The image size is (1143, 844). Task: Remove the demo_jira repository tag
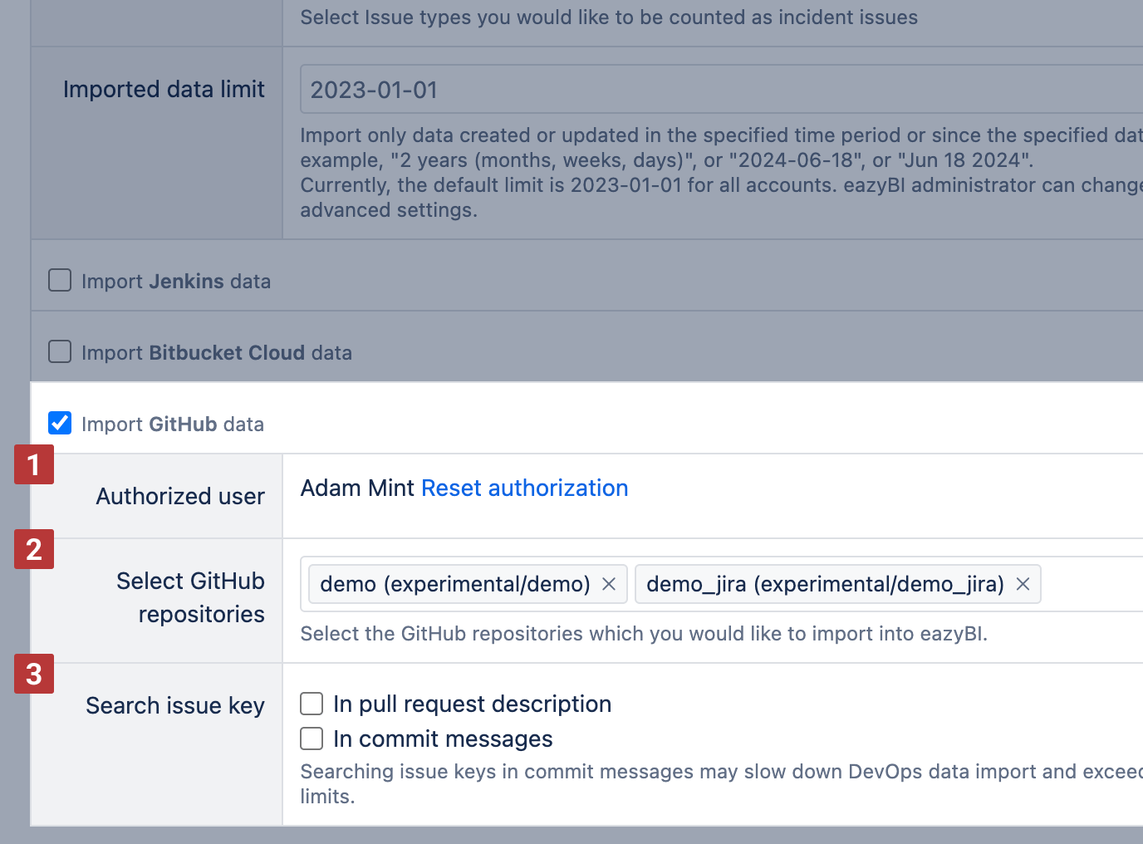pos(1023,584)
